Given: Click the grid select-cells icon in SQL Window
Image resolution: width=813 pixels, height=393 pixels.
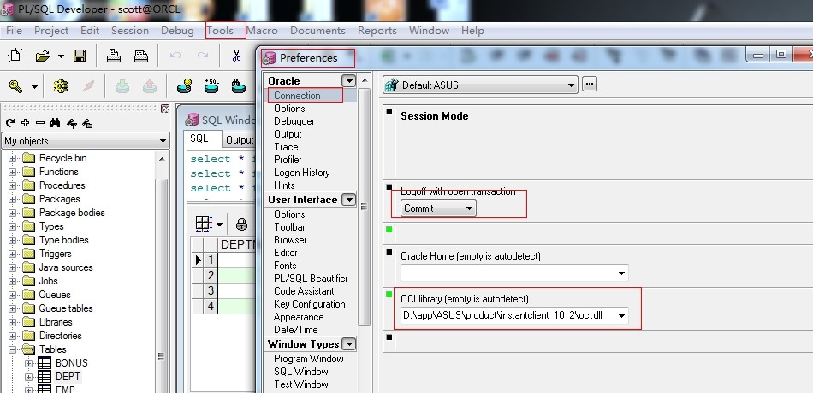Looking at the screenshot, I should click(205, 224).
